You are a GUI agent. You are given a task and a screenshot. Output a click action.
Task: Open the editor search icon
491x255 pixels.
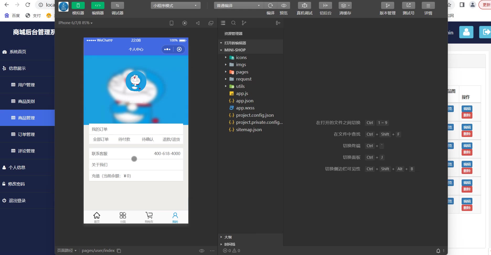click(x=233, y=23)
